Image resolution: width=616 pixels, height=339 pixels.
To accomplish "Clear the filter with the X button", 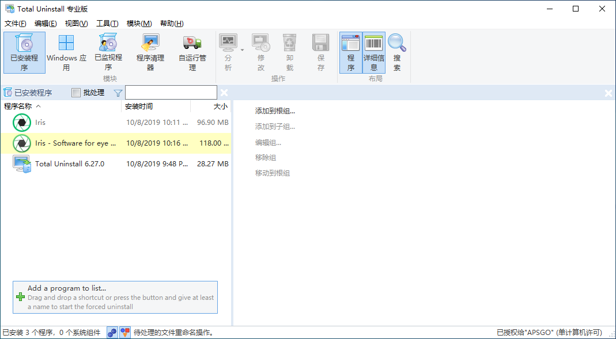I will 224,93.
